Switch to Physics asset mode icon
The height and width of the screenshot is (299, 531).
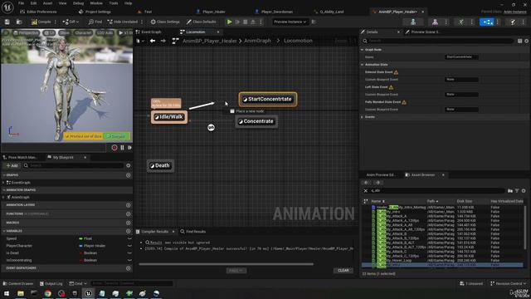(x=513, y=22)
